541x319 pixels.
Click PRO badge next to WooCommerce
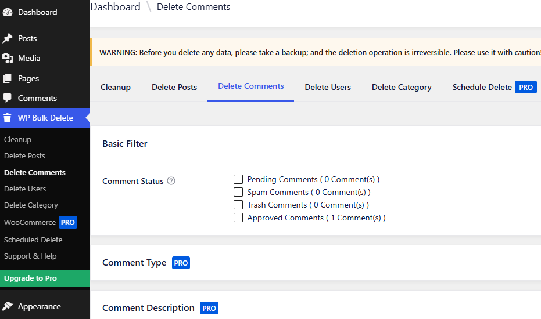67,223
